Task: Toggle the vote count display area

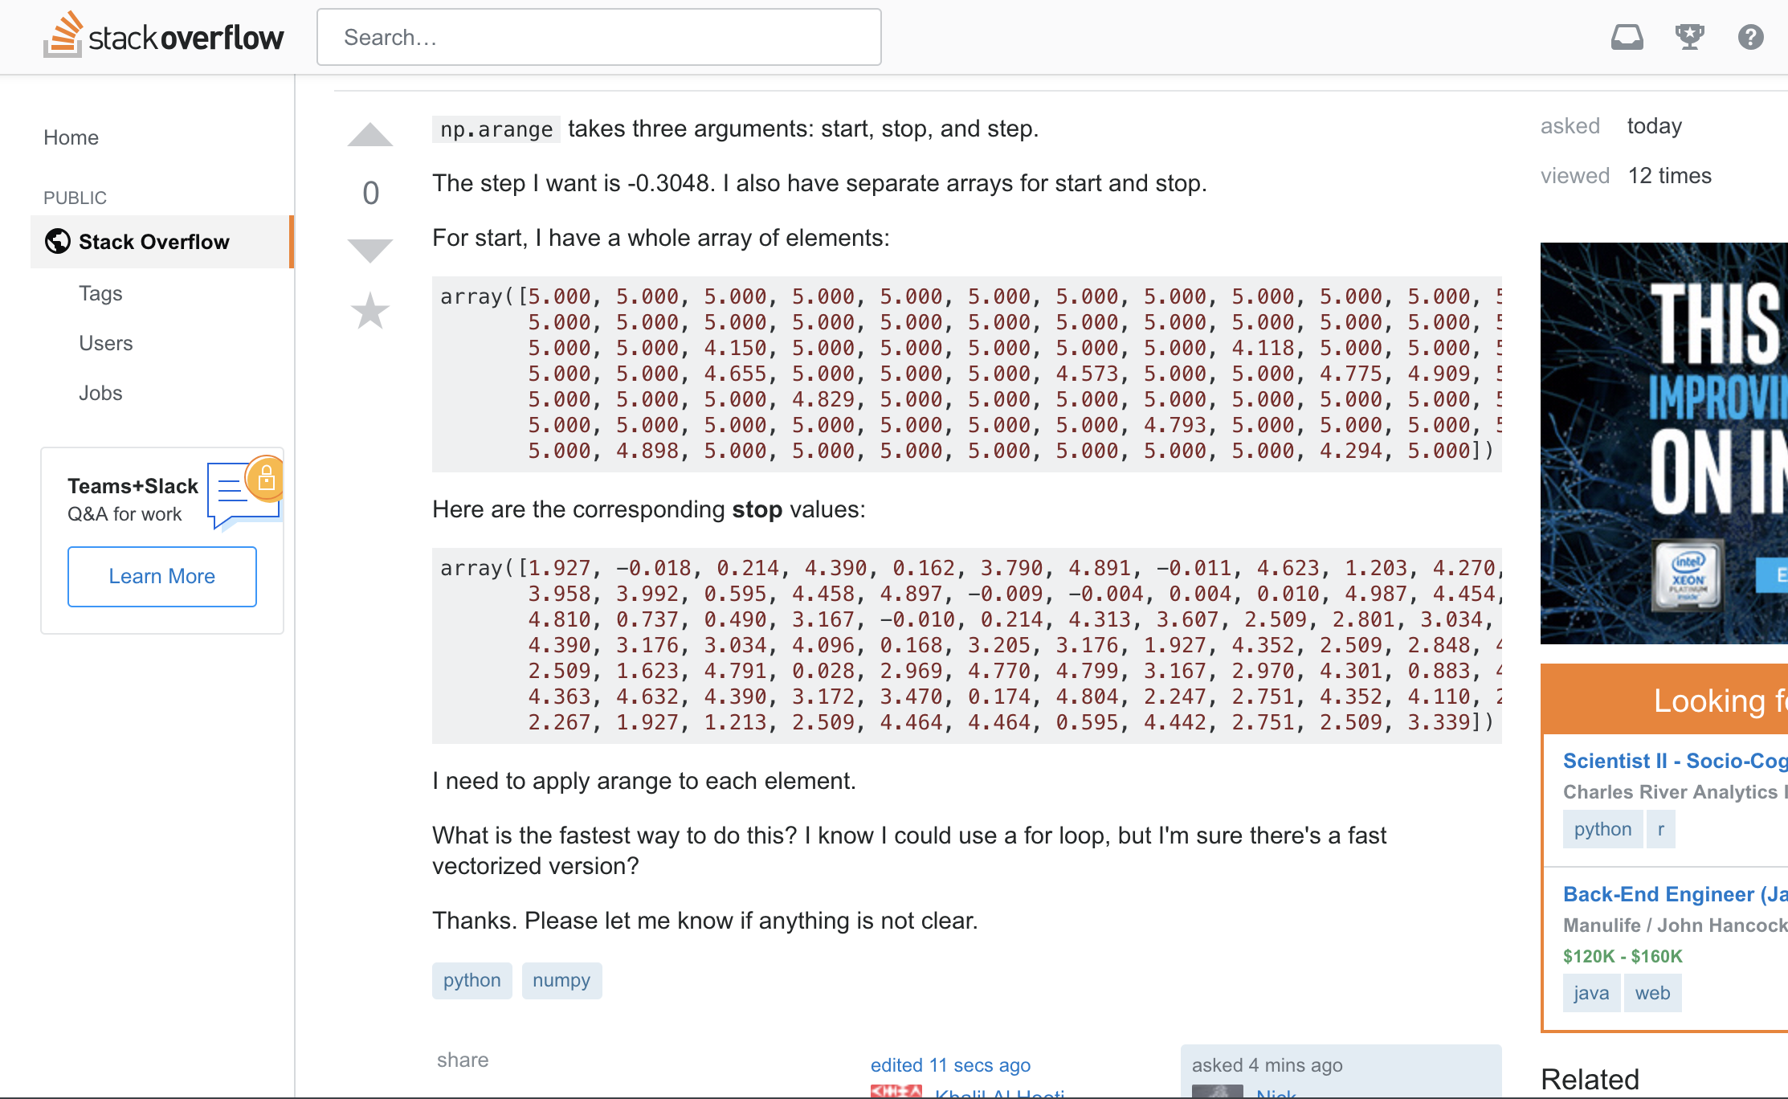Action: pos(369,192)
